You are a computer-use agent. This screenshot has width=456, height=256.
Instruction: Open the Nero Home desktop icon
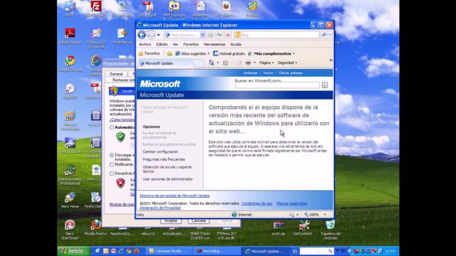click(x=70, y=200)
